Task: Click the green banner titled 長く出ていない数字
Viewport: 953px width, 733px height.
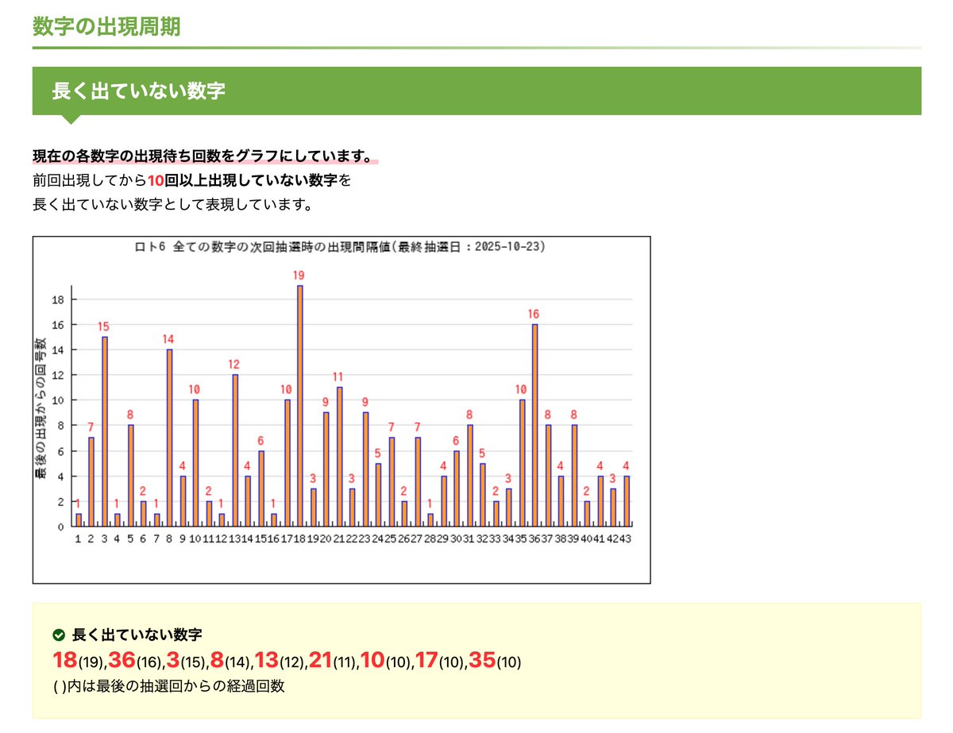Action: (476, 91)
